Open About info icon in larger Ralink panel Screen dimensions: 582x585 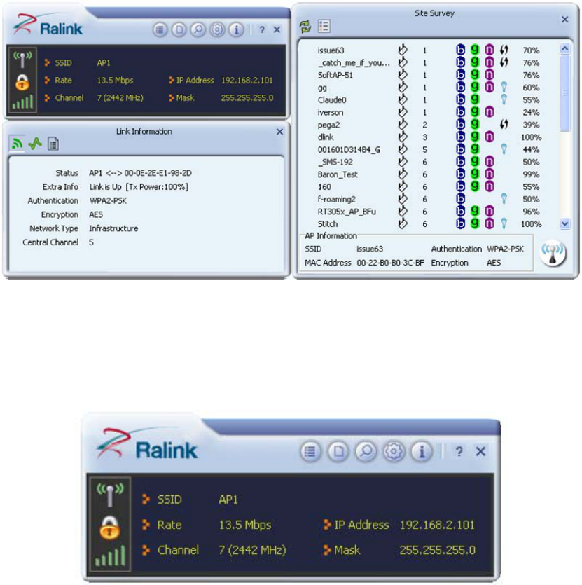422,452
